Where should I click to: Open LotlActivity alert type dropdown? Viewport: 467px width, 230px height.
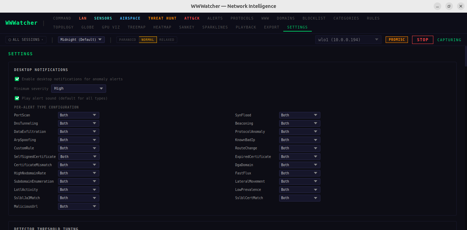pos(79,189)
